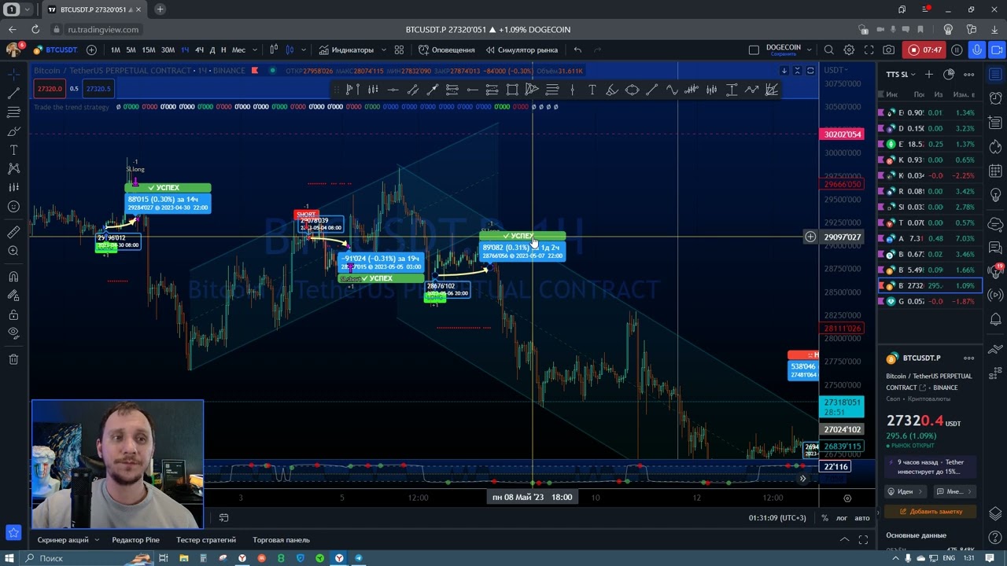Toggle the auto scale 'авто' button
This screenshot has height=566, width=1007.
tap(862, 517)
